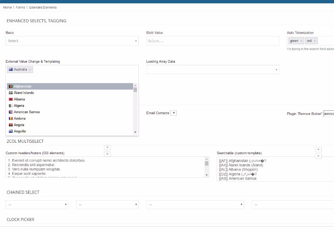Open the Basic select dropdown
Viewport: 334px width, 231px height.
point(72,41)
